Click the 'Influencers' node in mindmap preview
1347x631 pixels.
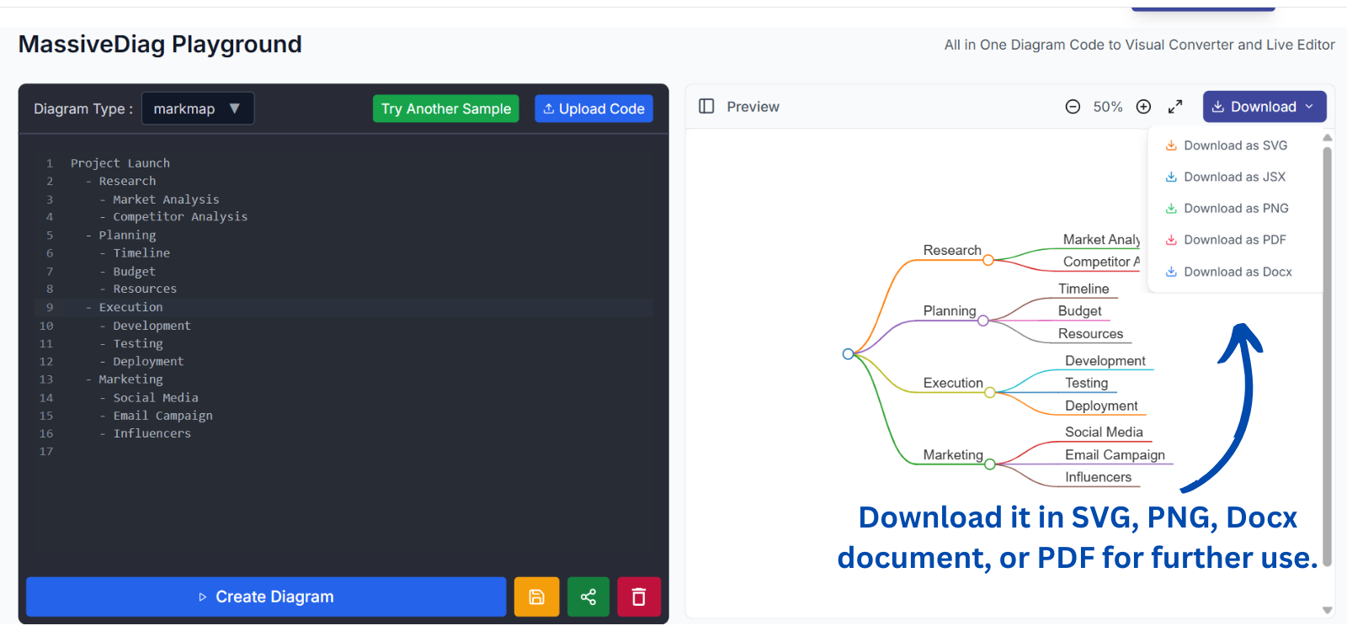point(1098,477)
